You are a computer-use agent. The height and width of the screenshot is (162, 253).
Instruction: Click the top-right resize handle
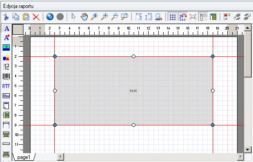(x=213, y=56)
